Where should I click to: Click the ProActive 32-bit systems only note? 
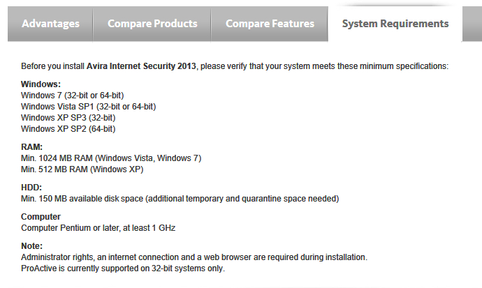point(123,268)
